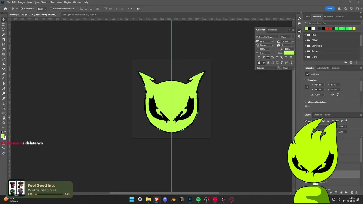
Task: Toggle Underline in Character panel
Action: pyautogui.click(x=286, y=58)
